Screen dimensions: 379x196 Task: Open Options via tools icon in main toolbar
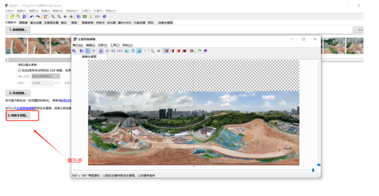45,16
